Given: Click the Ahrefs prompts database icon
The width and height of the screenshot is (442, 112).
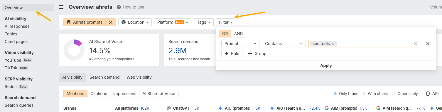Looking at the screenshot, I should click(68, 22).
